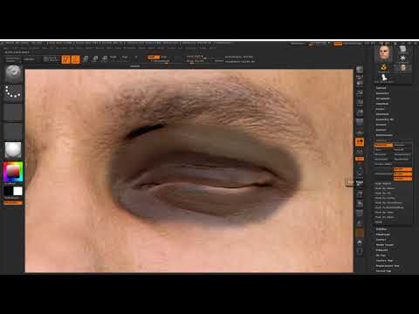Expand the Deformation subpalette

coord(384,135)
